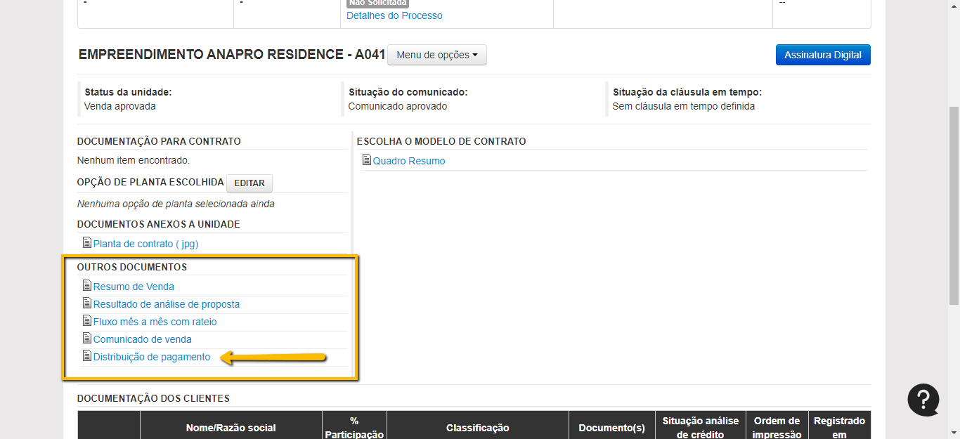
Task: Open the help question mark bubble
Action: coord(923,400)
